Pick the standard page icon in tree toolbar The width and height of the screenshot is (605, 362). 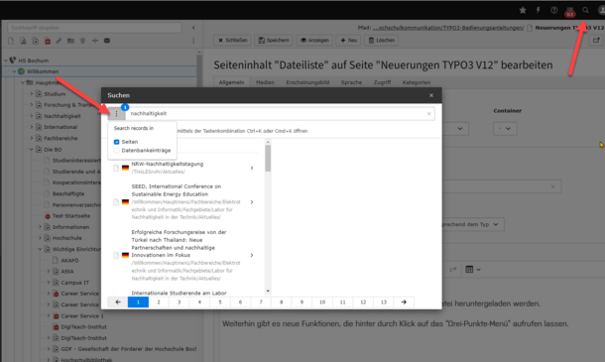(11, 41)
